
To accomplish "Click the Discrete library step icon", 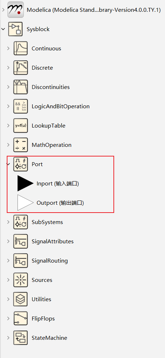I will [x=21, y=68].
